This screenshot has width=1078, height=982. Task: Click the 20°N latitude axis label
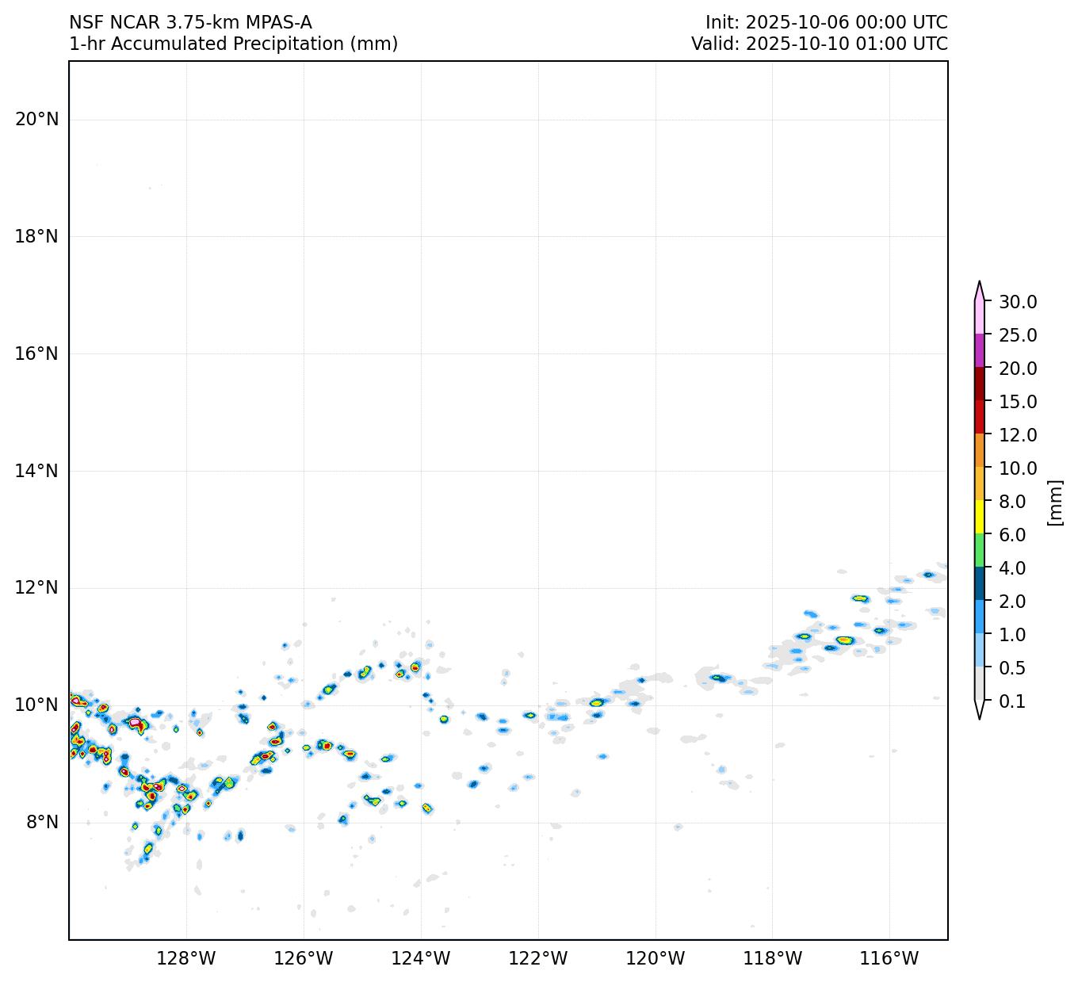pos(36,119)
